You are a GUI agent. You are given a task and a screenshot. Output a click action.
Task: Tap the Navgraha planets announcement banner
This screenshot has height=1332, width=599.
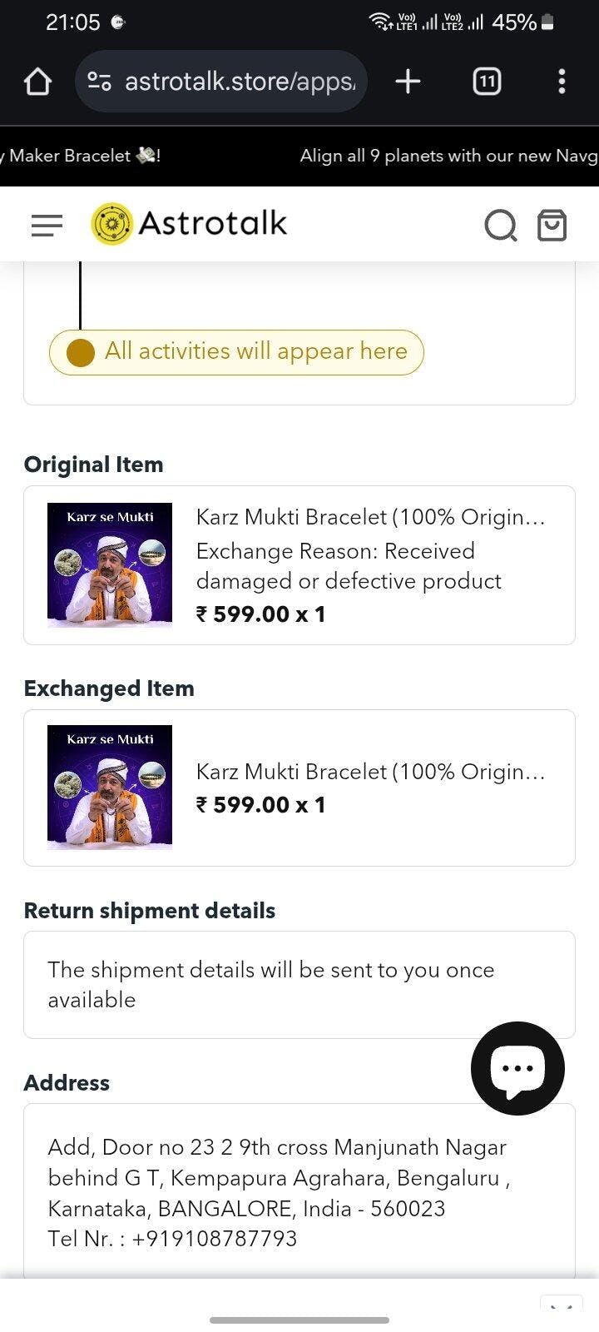pos(448,156)
